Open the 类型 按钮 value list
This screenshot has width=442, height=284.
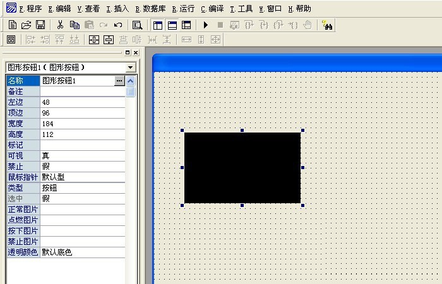[x=83, y=188]
